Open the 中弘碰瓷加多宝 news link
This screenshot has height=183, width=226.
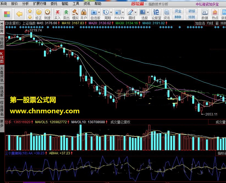(207, 4)
